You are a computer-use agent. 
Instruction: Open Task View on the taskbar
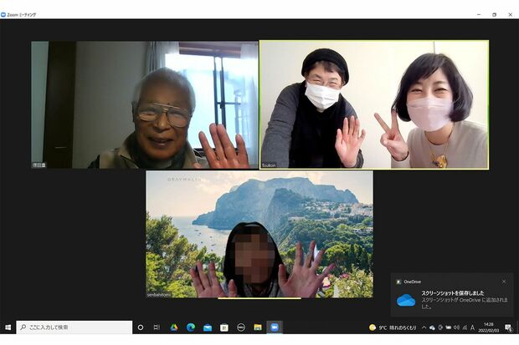click(x=157, y=327)
